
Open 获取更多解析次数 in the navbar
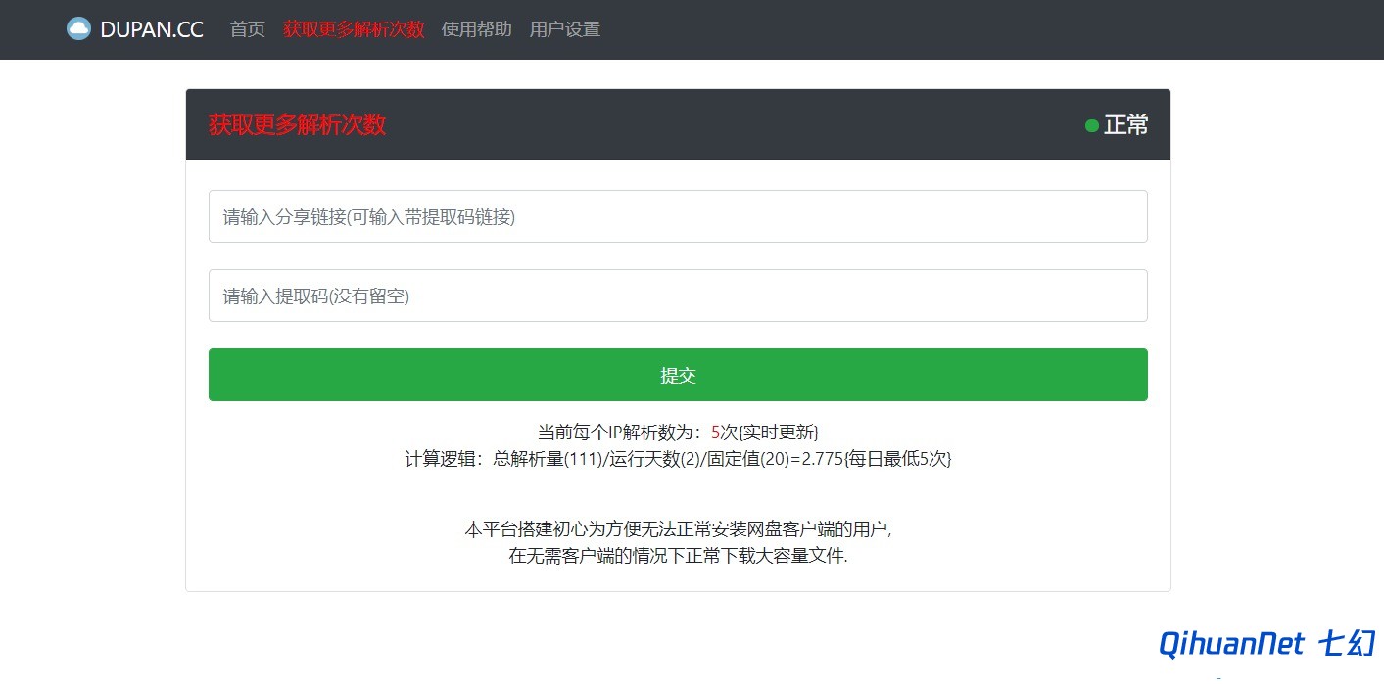coord(354,29)
